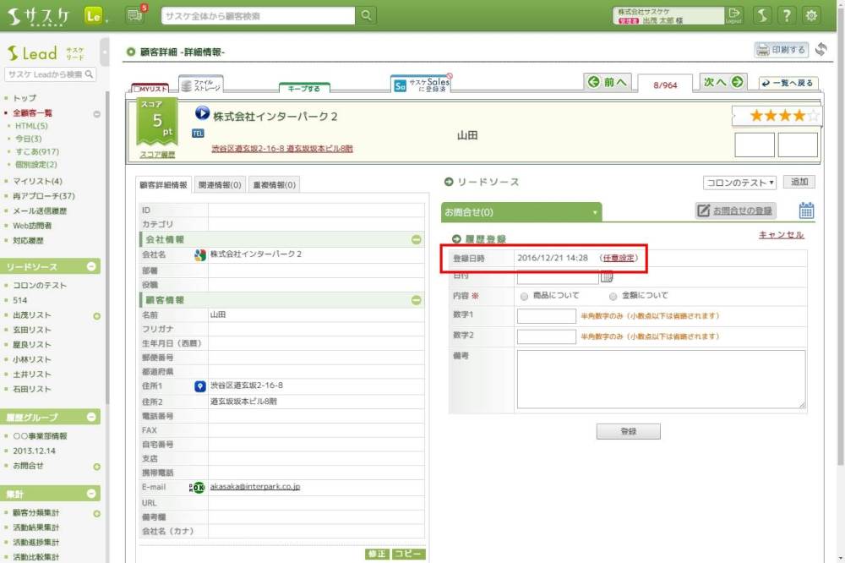Viewport: 845px width, 563px height.
Task: Select the 商品について radio button
Action: [x=525, y=297]
